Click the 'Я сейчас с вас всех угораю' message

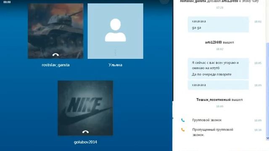point(215,65)
